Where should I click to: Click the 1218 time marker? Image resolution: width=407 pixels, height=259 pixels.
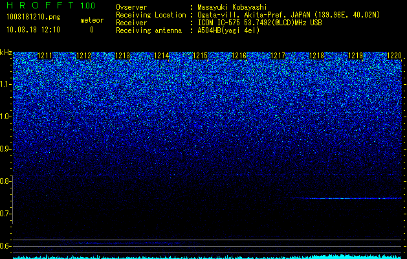(x=317, y=56)
